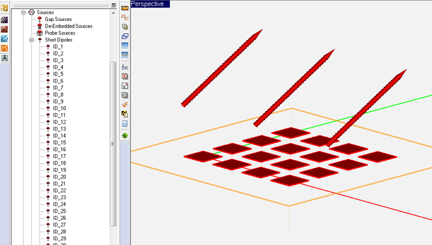Select dipole ID_1 in the tree
The height and width of the screenshot is (245, 432).
coord(58,46)
